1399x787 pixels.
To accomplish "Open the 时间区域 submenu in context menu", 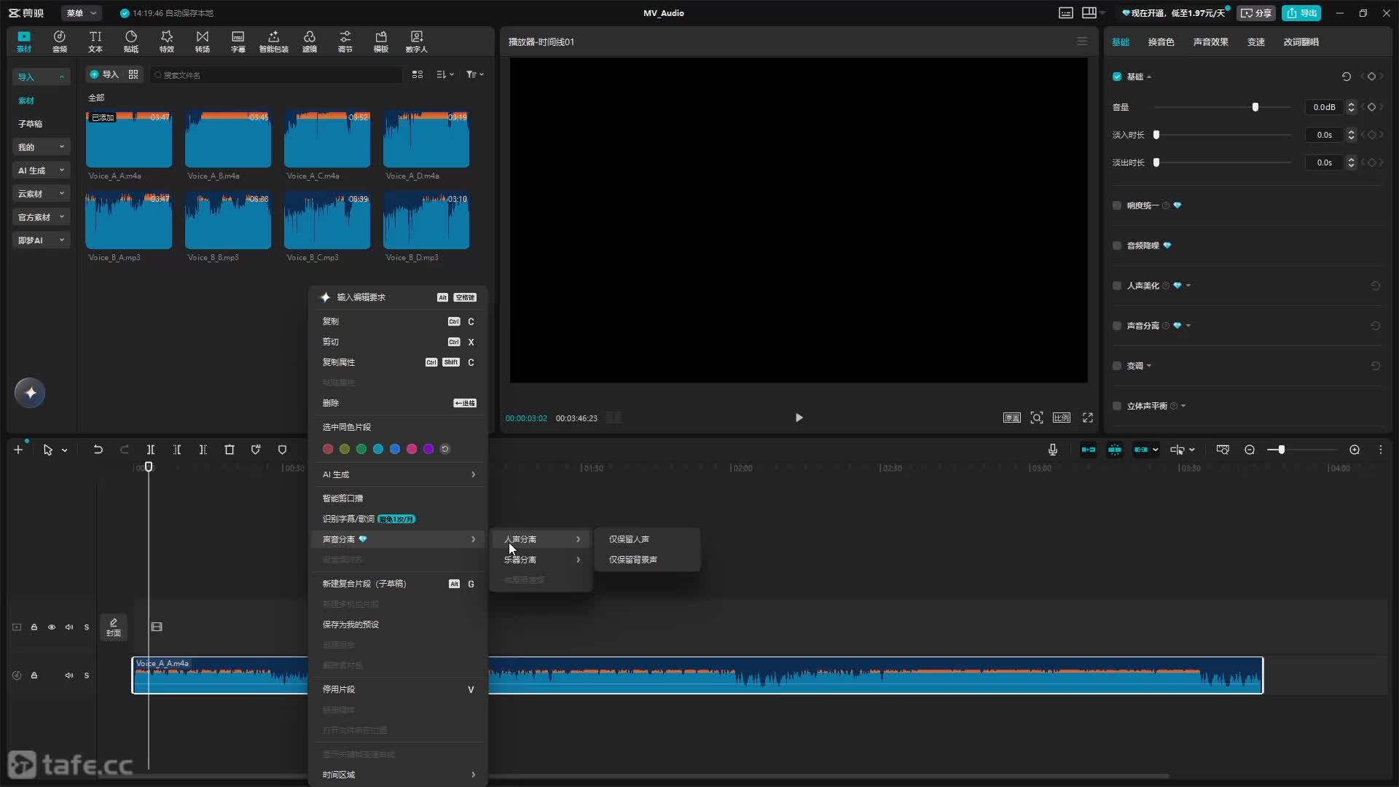I will click(x=399, y=775).
